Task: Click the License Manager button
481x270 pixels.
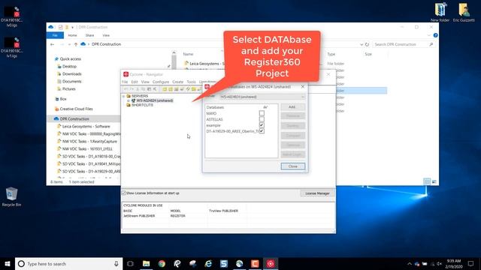Action: pos(317,193)
